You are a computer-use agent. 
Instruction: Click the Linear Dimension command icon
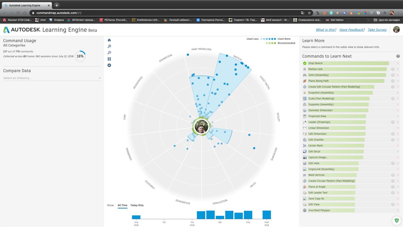[304, 128]
